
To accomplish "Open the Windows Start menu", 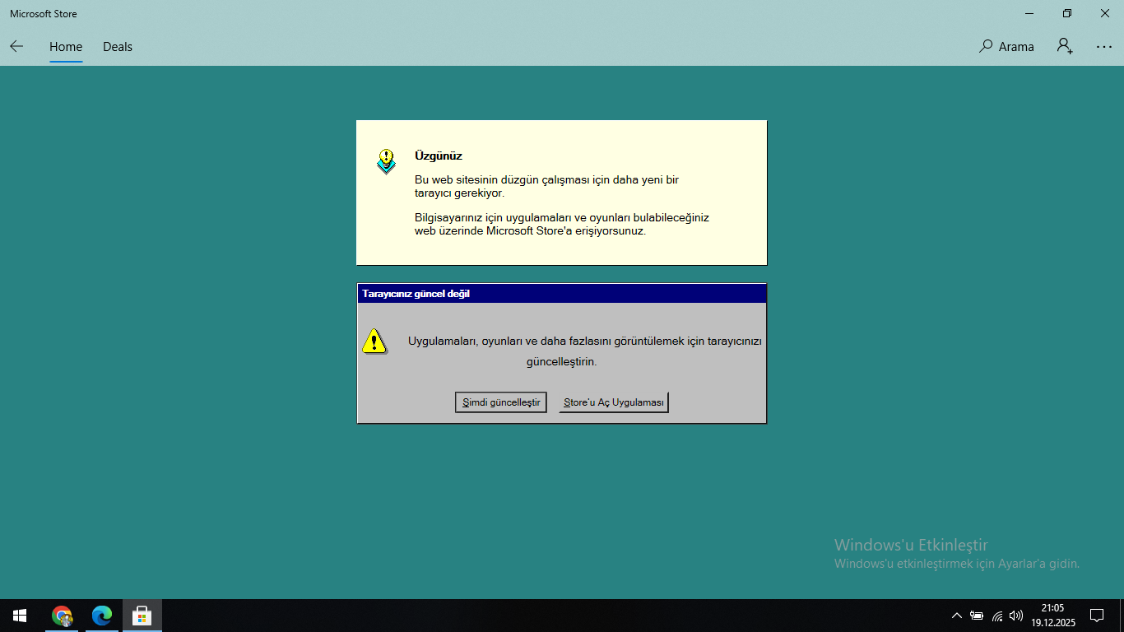I will 20,616.
